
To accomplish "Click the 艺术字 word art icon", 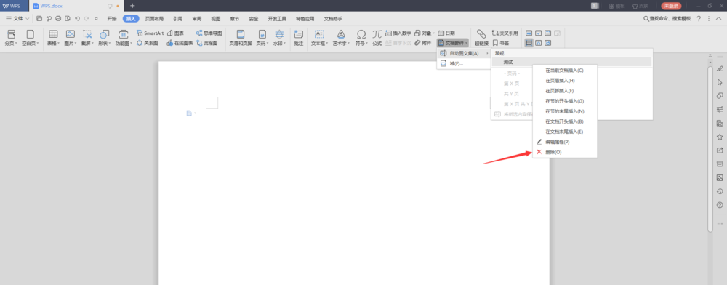I will pyautogui.click(x=341, y=34).
